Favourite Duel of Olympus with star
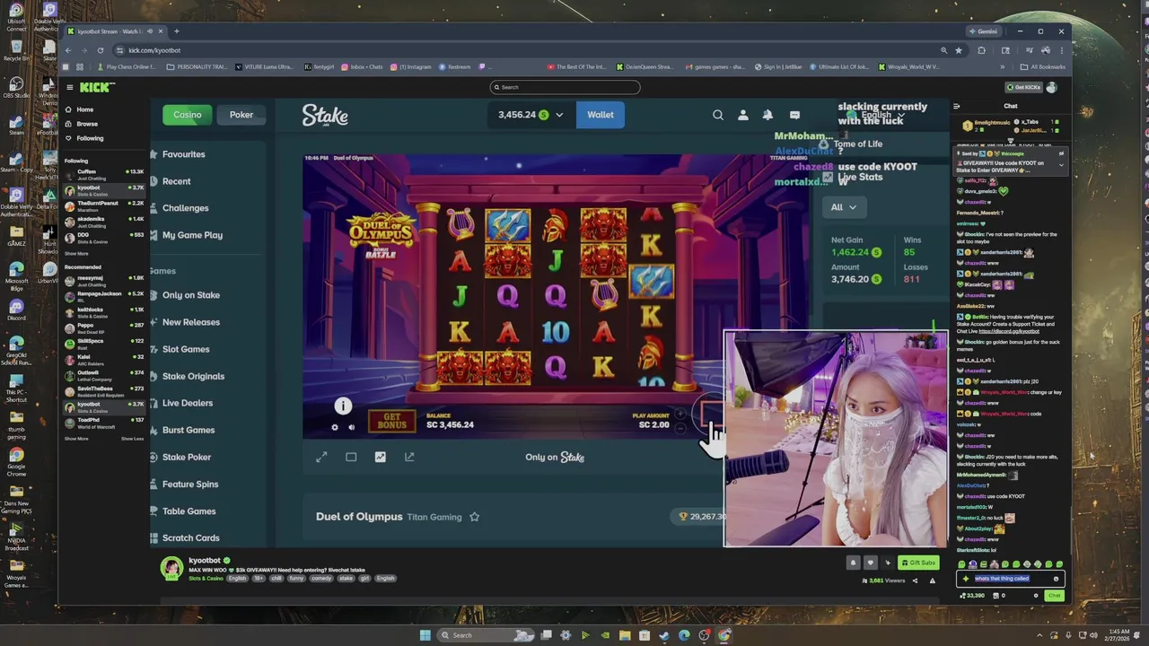This screenshot has width=1149, height=646. pyautogui.click(x=474, y=517)
